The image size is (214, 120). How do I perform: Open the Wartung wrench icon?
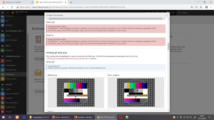pos(2,61)
